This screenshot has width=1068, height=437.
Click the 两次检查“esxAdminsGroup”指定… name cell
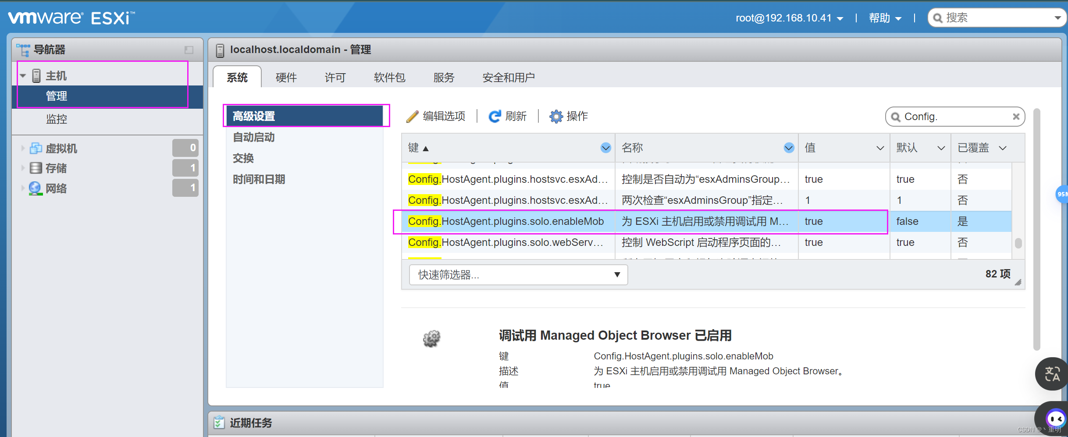pos(706,200)
